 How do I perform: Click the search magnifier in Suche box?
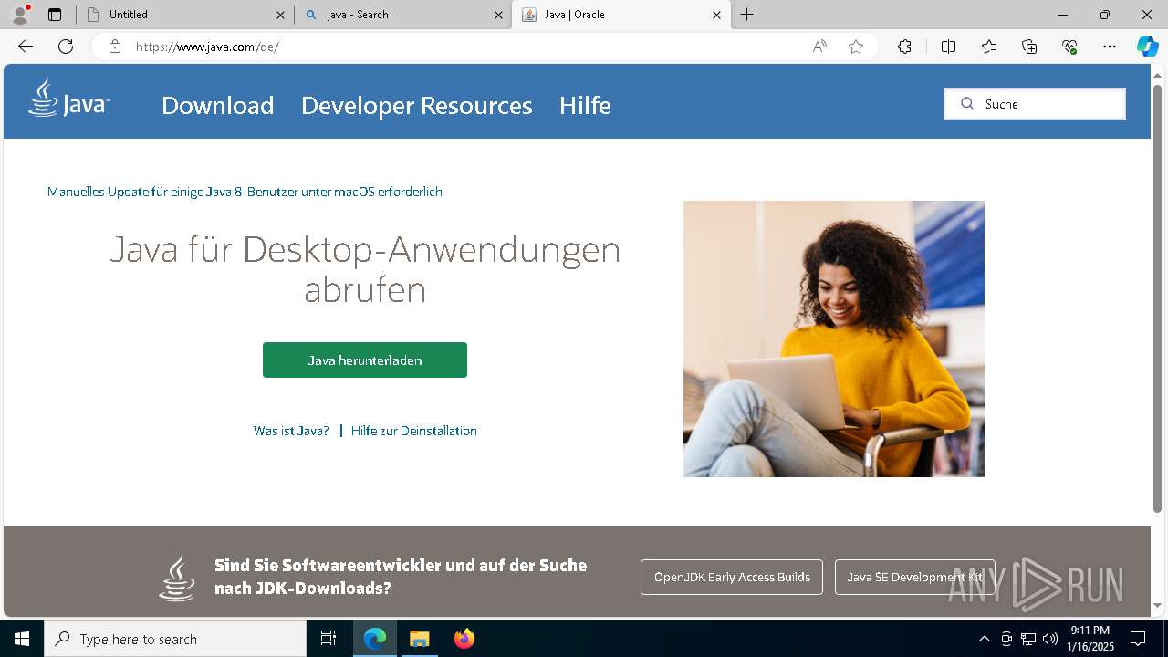(x=967, y=104)
